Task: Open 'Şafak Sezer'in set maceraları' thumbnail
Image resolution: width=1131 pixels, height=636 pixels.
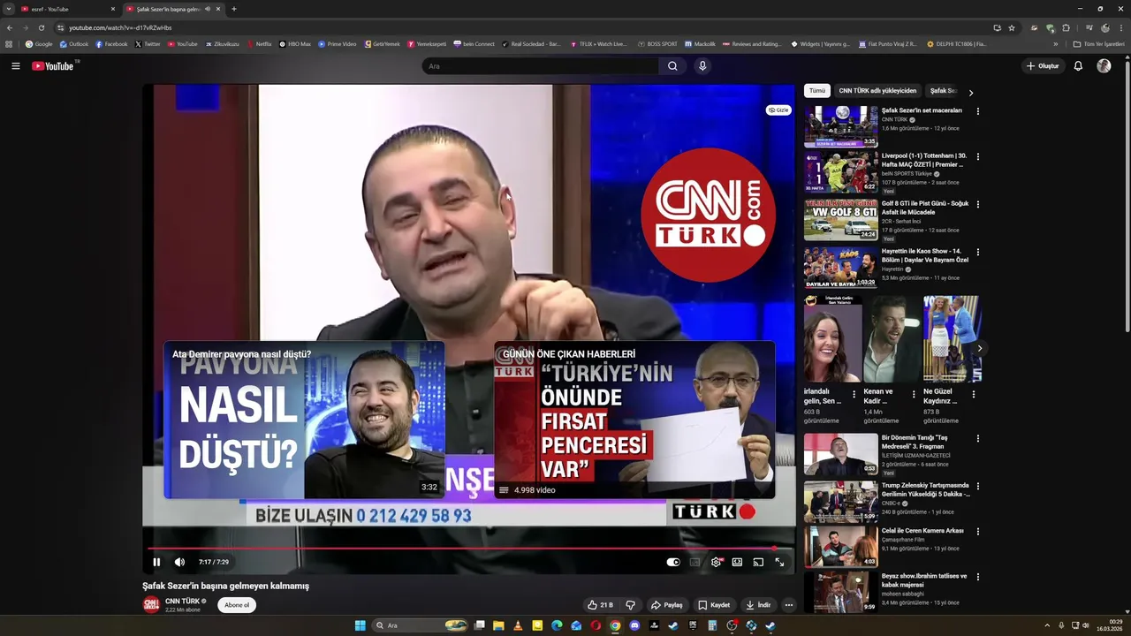Action: (841, 126)
